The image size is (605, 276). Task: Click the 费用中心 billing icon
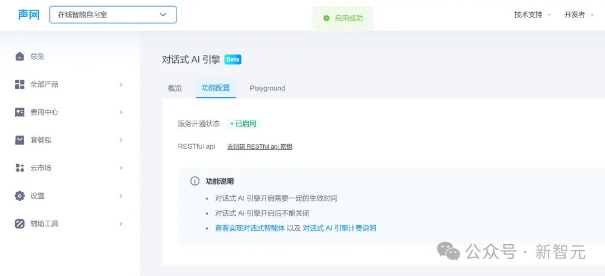coord(20,112)
